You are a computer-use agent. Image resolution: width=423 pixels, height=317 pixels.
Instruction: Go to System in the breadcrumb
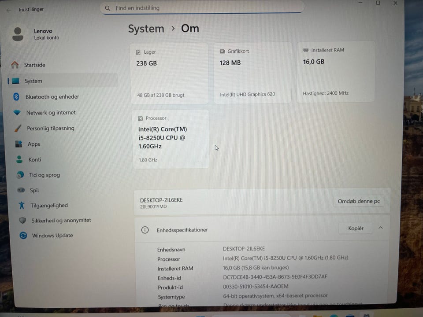tap(146, 29)
